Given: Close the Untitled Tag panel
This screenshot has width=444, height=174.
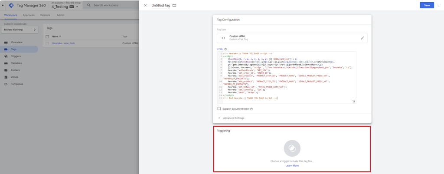Looking at the screenshot, I should (145, 5).
